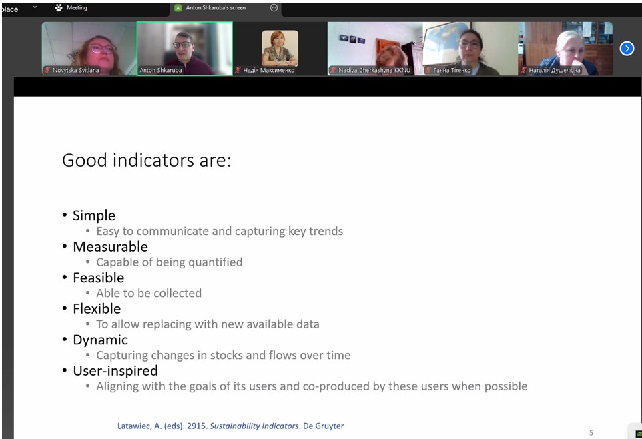Select Надія Максименко's profile photo thumbnail
Screen dimensions: 642x439
[280, 47]
